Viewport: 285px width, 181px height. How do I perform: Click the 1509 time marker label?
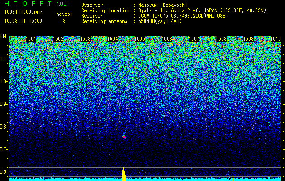pos(248,39)
